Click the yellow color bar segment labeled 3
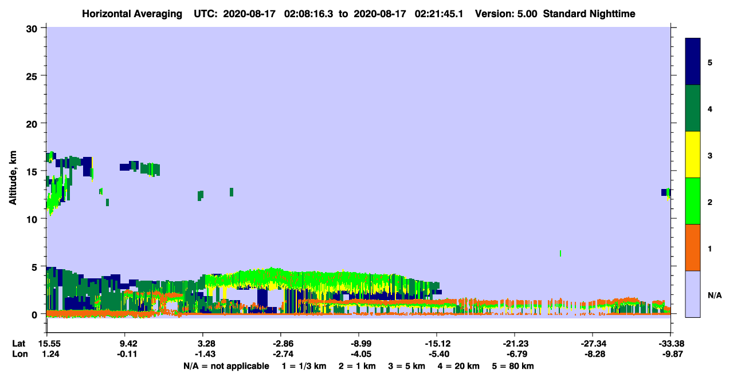Screen dimensions: 745x382 (693, 155)
